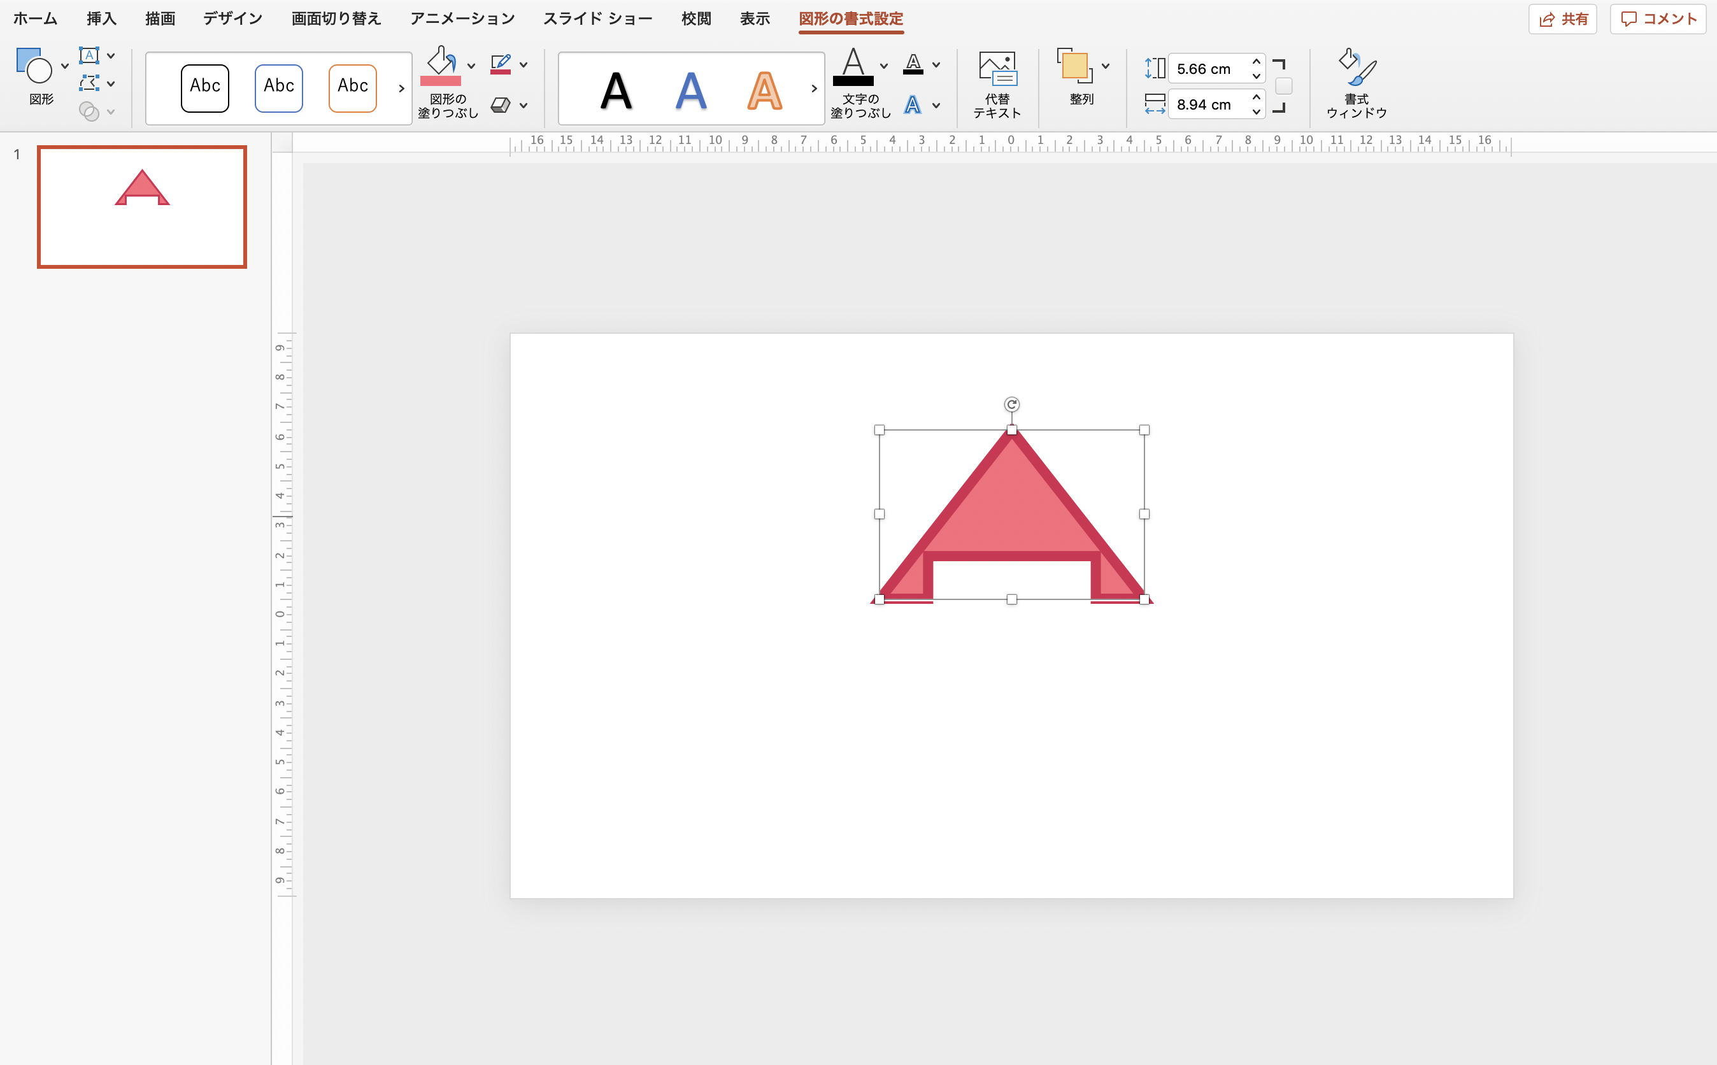Increase shape width with up stepper
The height and width of the screenshot is (1065, 1717).
coord(1256,97)
